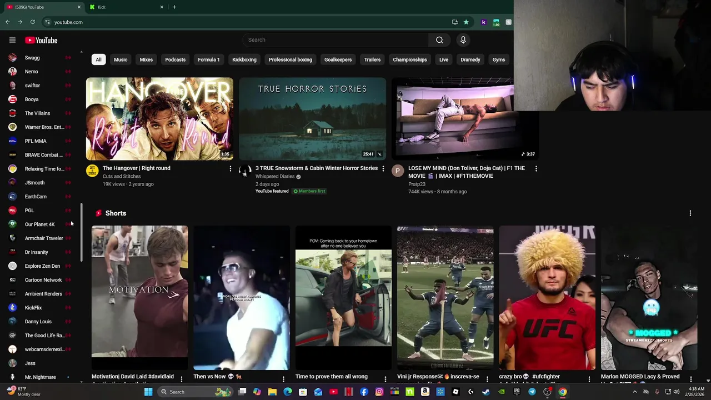Viewport: 711px width, 400px height.
Task: Click the install app icon in address bar
Action: (455, 22)
